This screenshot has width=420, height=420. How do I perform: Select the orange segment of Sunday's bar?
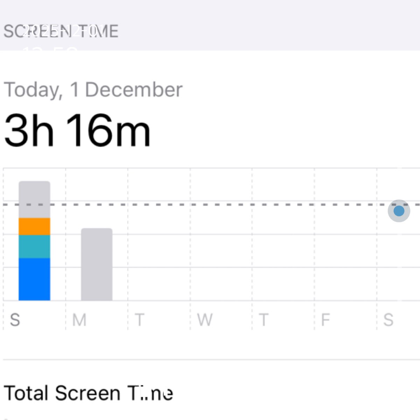point(34,226)
